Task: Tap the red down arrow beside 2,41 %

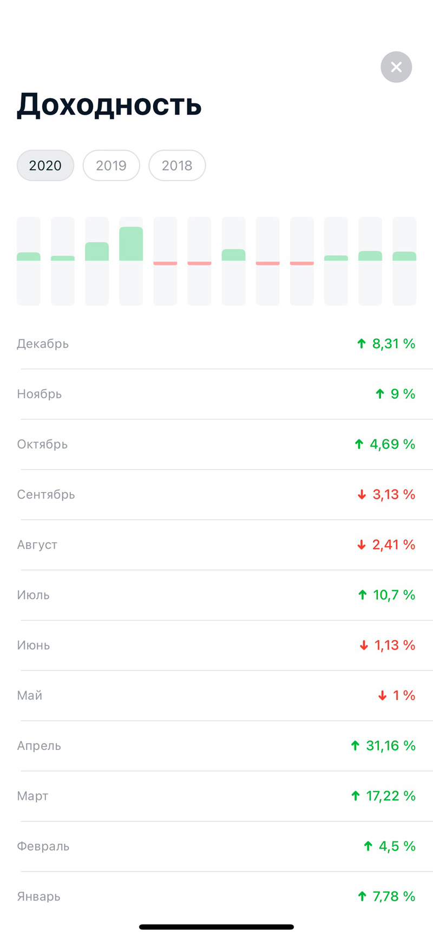Action: coord(362,545)
